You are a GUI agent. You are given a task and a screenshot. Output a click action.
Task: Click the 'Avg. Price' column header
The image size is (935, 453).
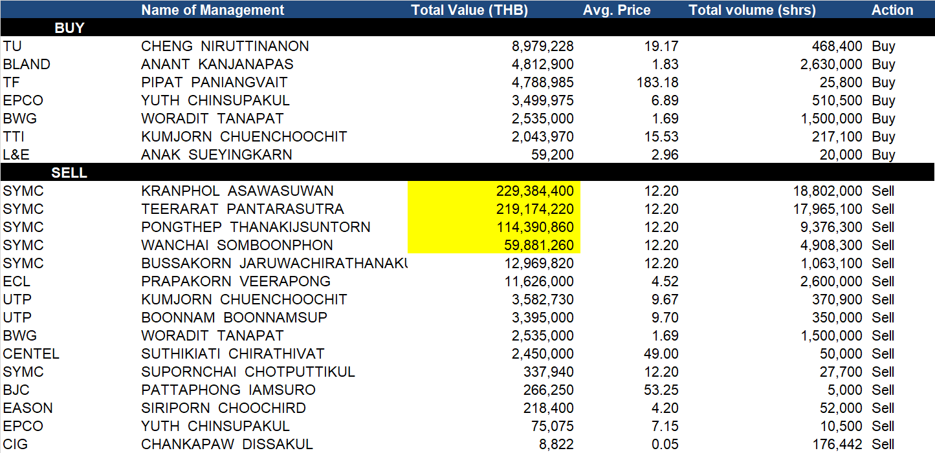(x=617, y=10)
